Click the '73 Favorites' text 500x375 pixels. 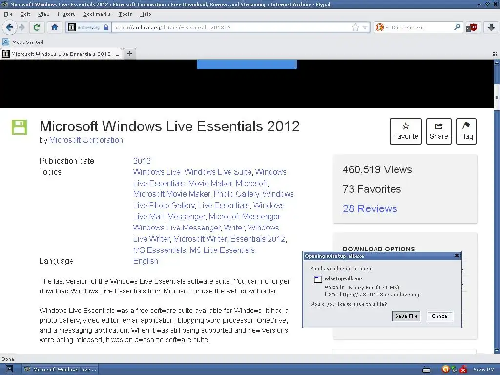(x=372, y=189)
